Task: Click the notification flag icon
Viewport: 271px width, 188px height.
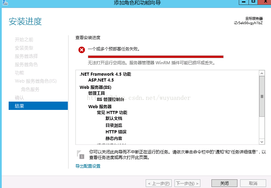Action: [x=81, y=154]
